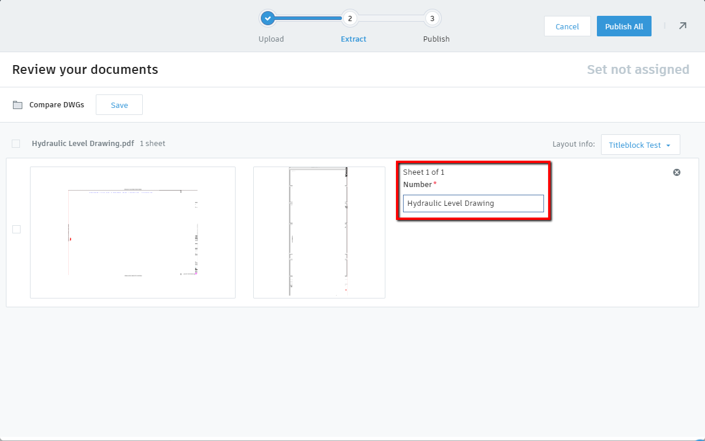Click the Number input field
This screenshot has width=705, height=441.
pyautogui.click(x=474, y=203)
